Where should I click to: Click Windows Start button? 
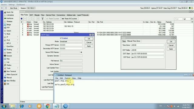(4, 106)
